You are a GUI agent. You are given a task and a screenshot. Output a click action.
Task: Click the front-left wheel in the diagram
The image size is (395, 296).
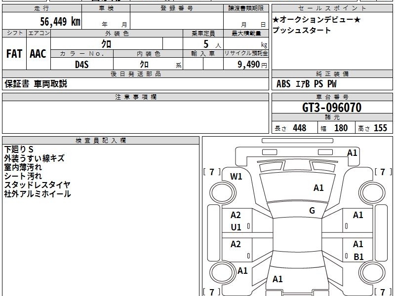[223, 193]
